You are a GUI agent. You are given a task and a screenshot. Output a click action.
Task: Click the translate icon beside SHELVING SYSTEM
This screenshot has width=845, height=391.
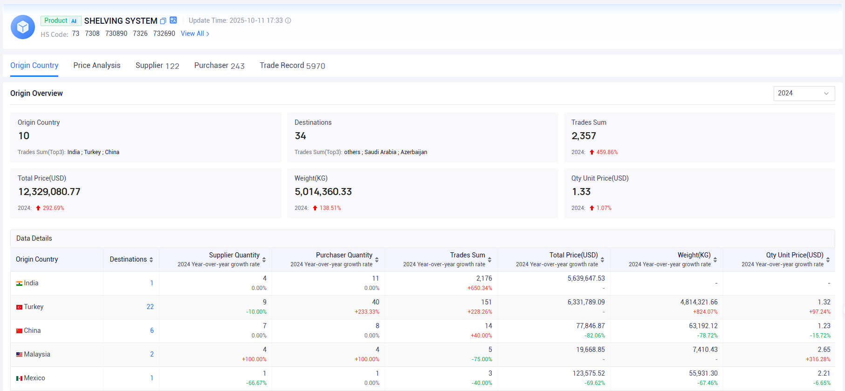(173, 20)
